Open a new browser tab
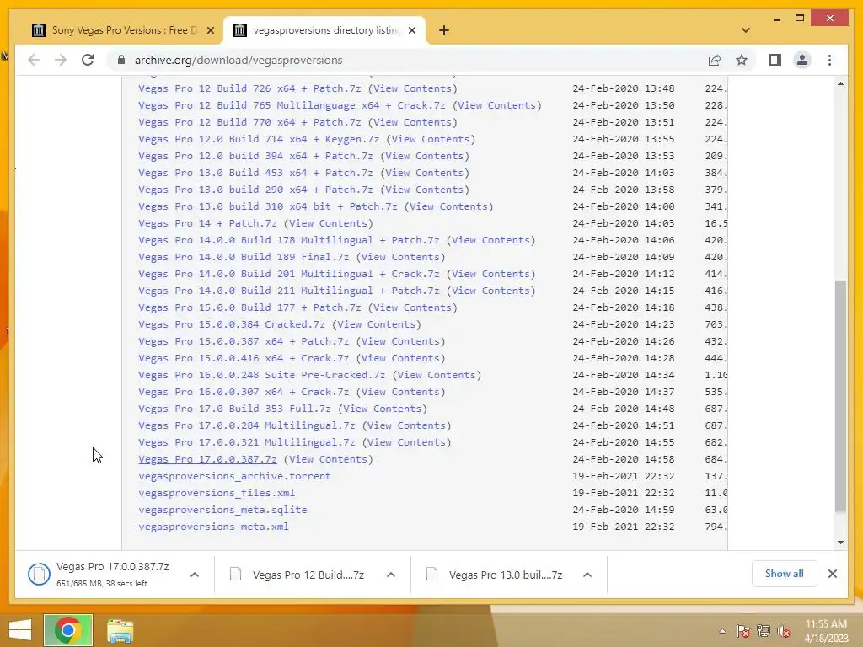 (444, 30)
